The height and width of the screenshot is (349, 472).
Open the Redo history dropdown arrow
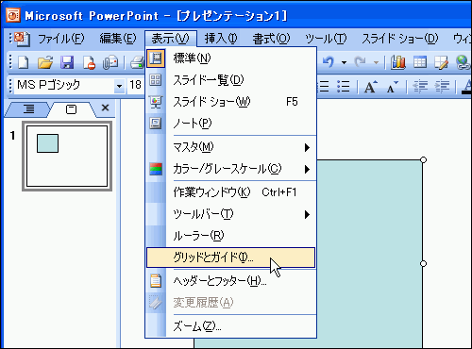point(376,62)
